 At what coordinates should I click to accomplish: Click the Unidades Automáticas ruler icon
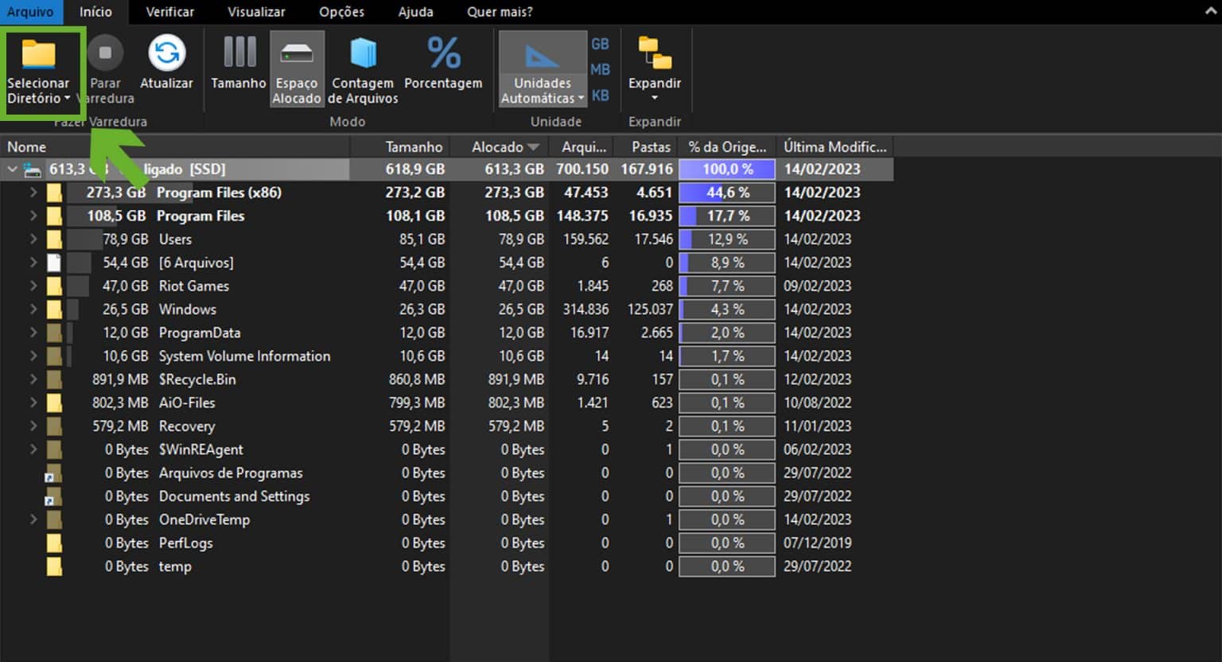point(542,56)
